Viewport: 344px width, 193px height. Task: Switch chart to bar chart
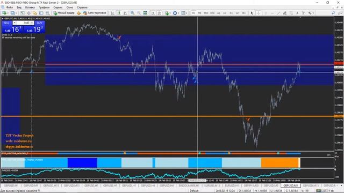click(x=112, y=13)
